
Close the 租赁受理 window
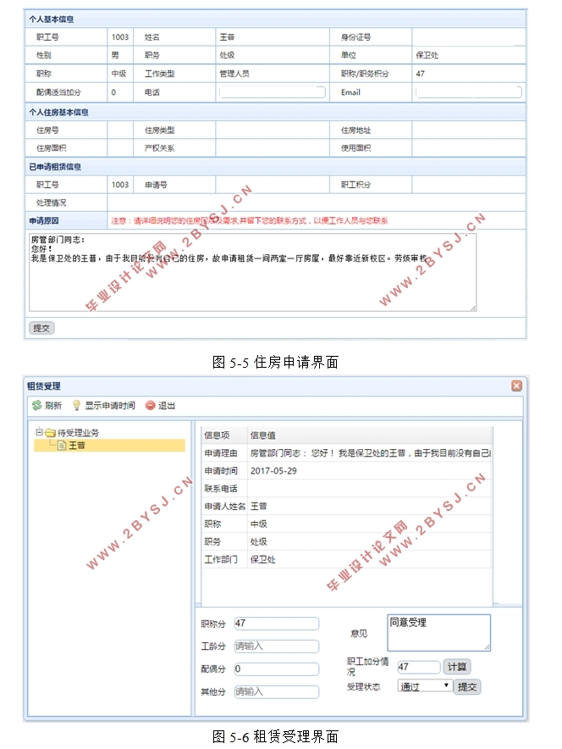516,386
